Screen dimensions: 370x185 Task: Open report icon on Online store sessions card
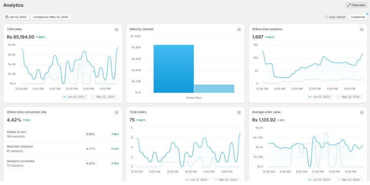point(362,30)
